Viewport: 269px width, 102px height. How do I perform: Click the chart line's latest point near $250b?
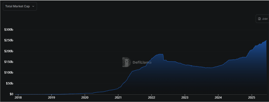266,40
